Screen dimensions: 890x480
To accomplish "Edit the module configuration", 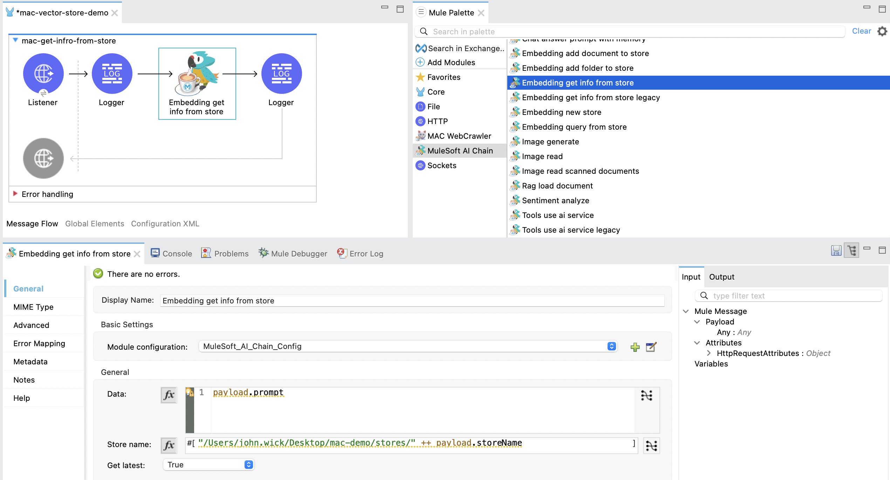I will 651,347.
